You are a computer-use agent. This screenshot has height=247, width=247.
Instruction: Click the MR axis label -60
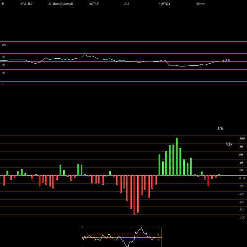coord(241,202)
